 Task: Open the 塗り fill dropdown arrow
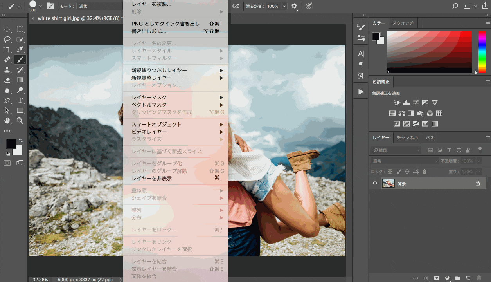click(x=478, y=172)
